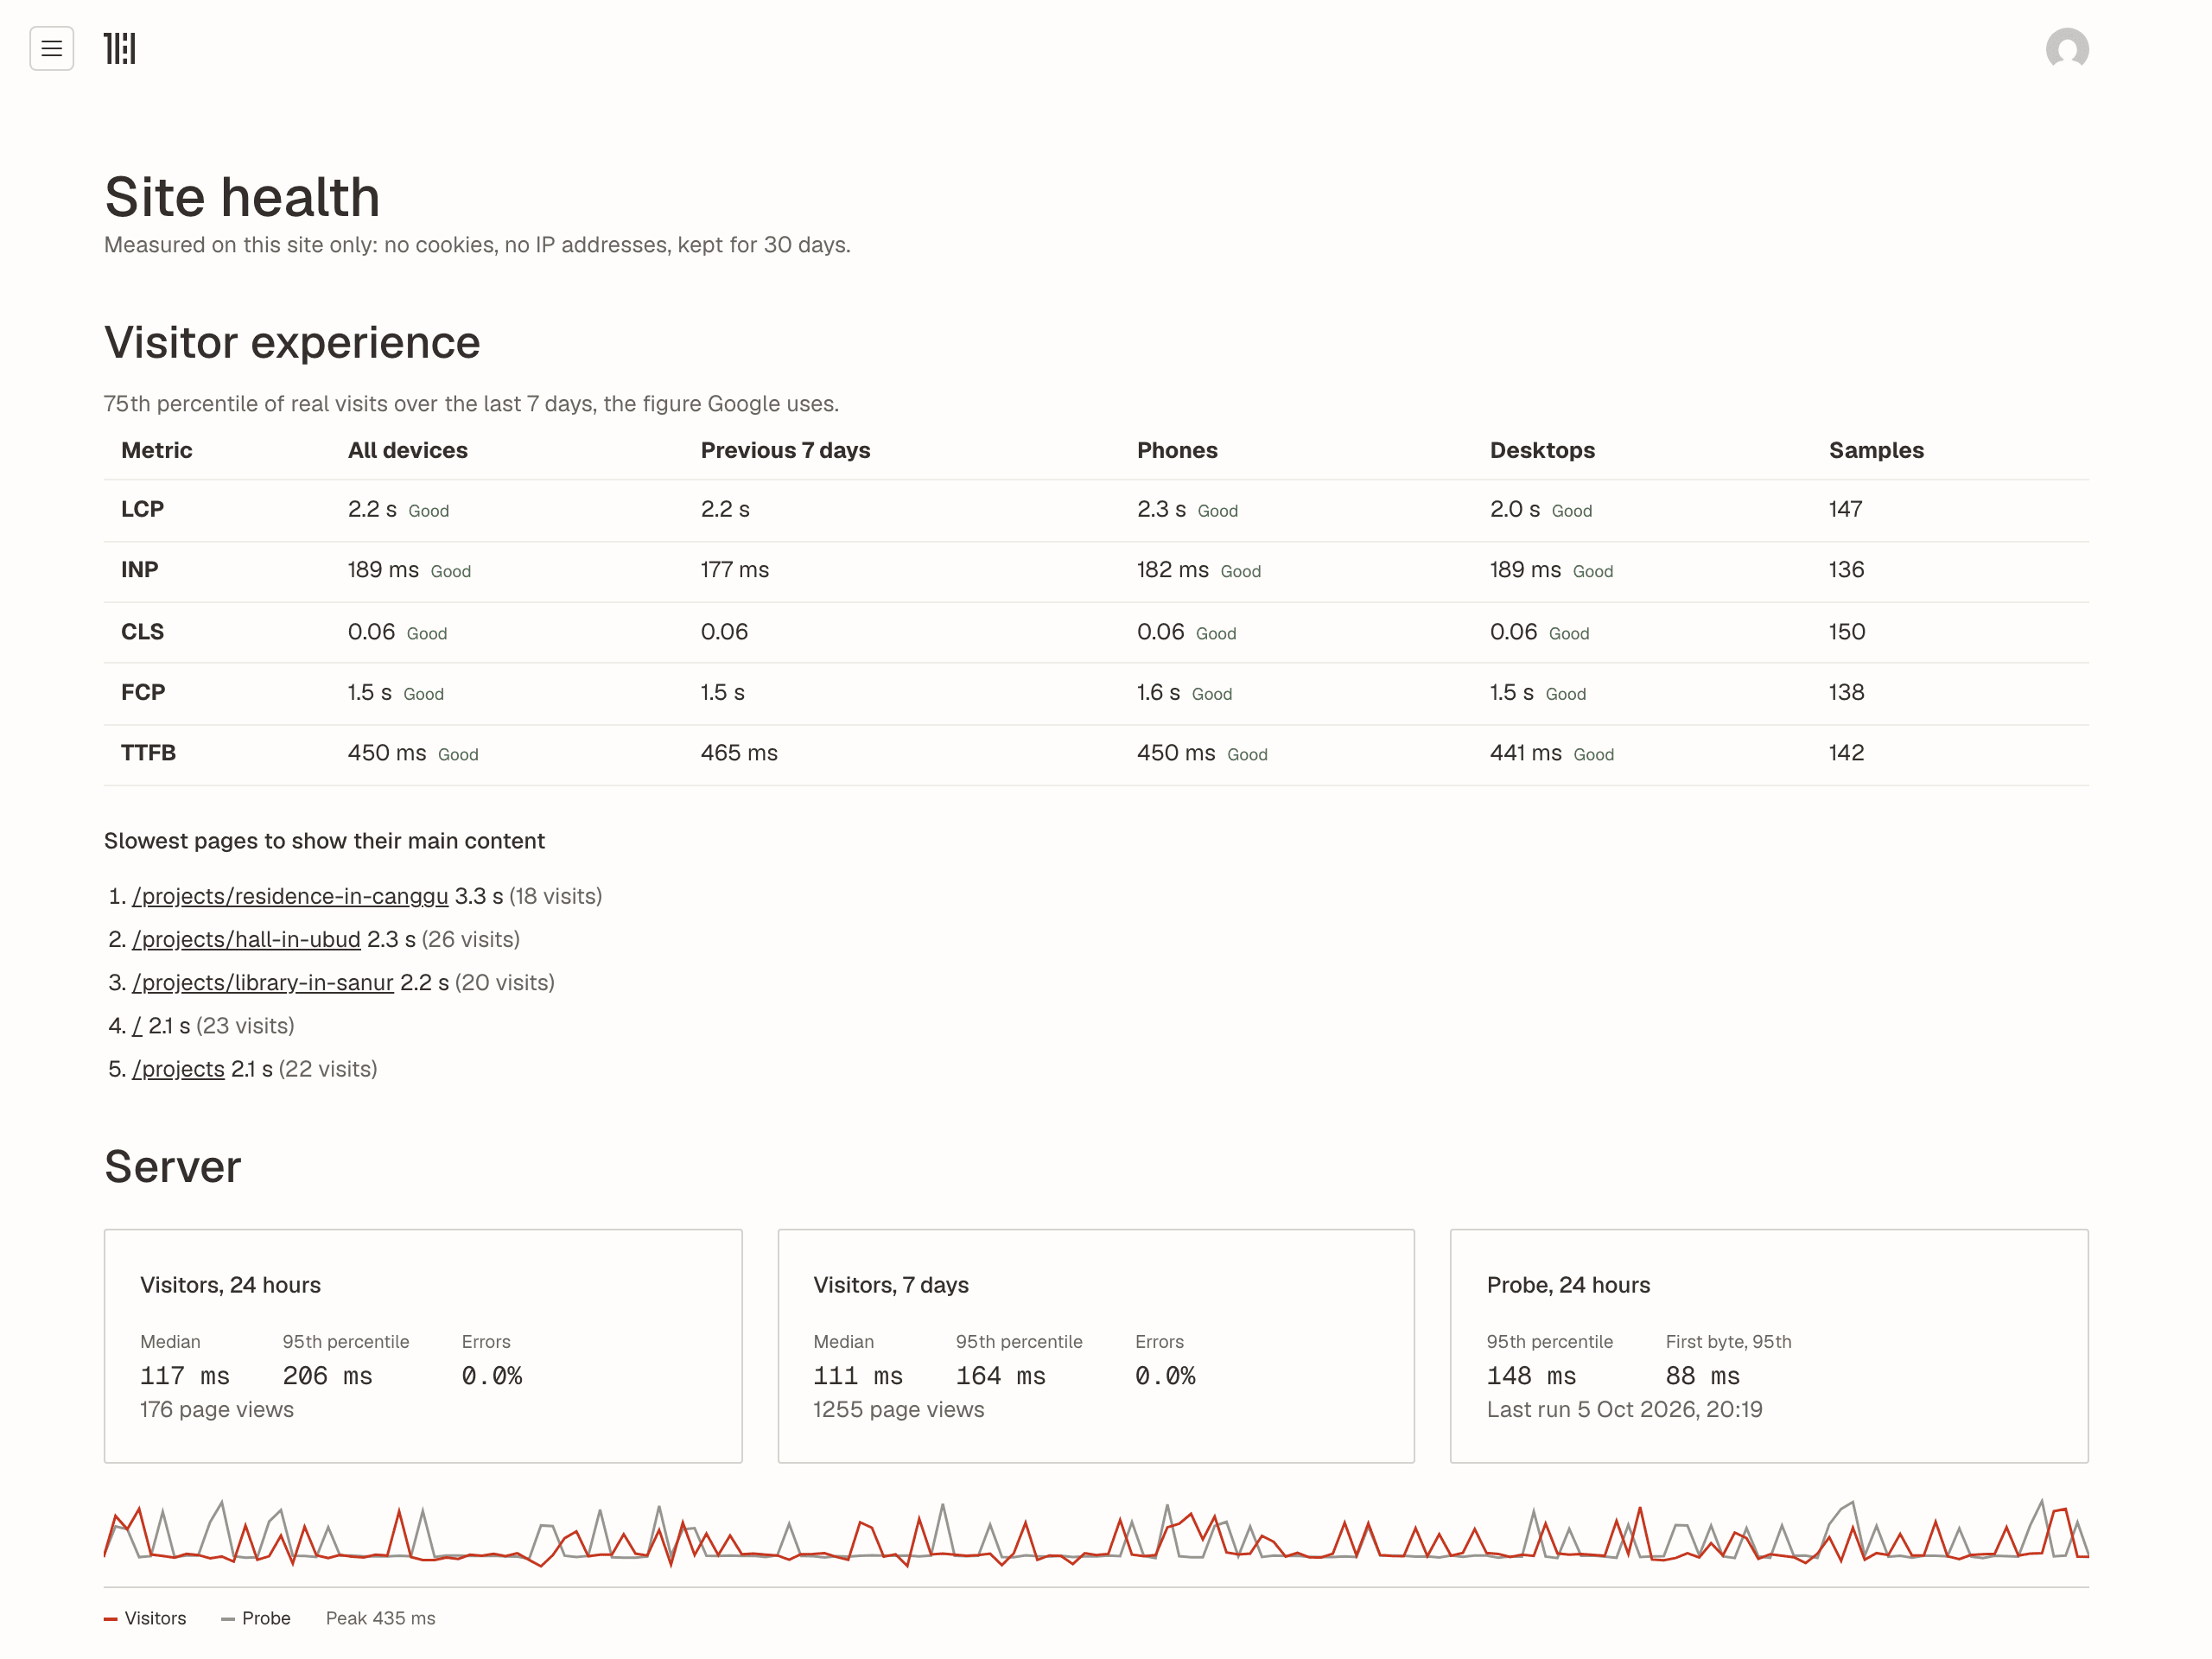
Task: Click the Desktops TTFB value 441 ms
Action: click(x=1526, y=753)
